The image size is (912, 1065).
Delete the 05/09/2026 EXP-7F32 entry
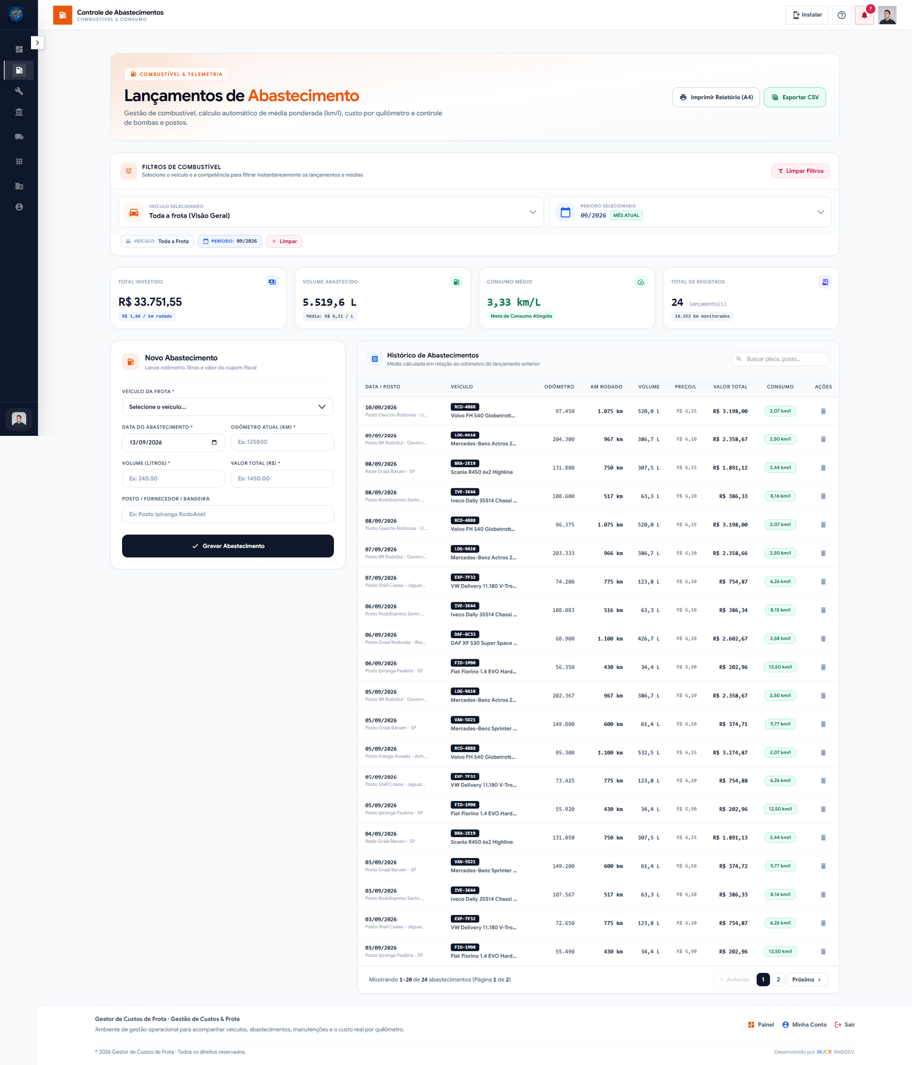[823, 781]
